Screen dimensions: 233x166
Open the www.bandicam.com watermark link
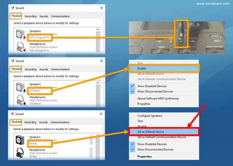point(213,4)
